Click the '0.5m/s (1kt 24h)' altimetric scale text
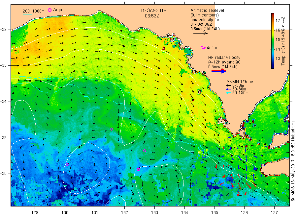 pyautogui.click(x=205, y=29)
